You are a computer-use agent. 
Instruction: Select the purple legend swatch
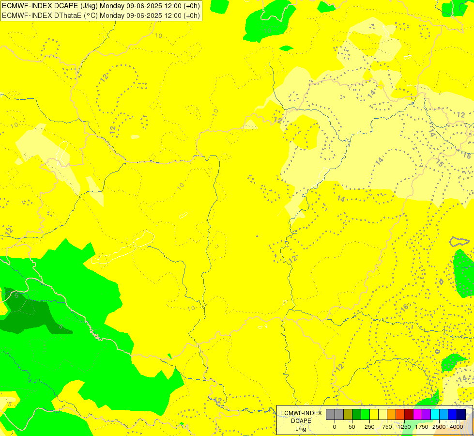(427, 415)
